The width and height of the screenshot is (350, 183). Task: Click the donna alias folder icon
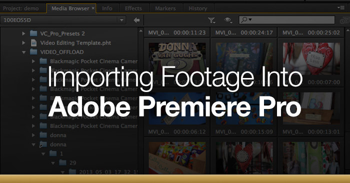(43, 144)
